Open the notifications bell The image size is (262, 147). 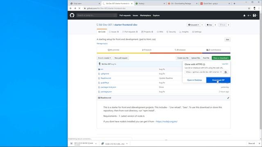(244, 16)
